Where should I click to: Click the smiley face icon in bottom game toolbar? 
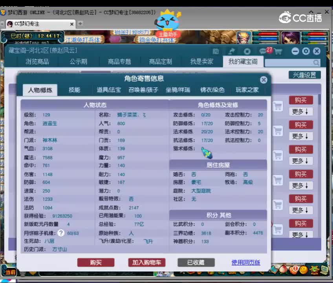[304, 270]
